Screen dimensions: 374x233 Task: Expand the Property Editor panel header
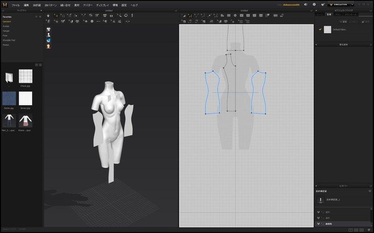click(317, 44)
